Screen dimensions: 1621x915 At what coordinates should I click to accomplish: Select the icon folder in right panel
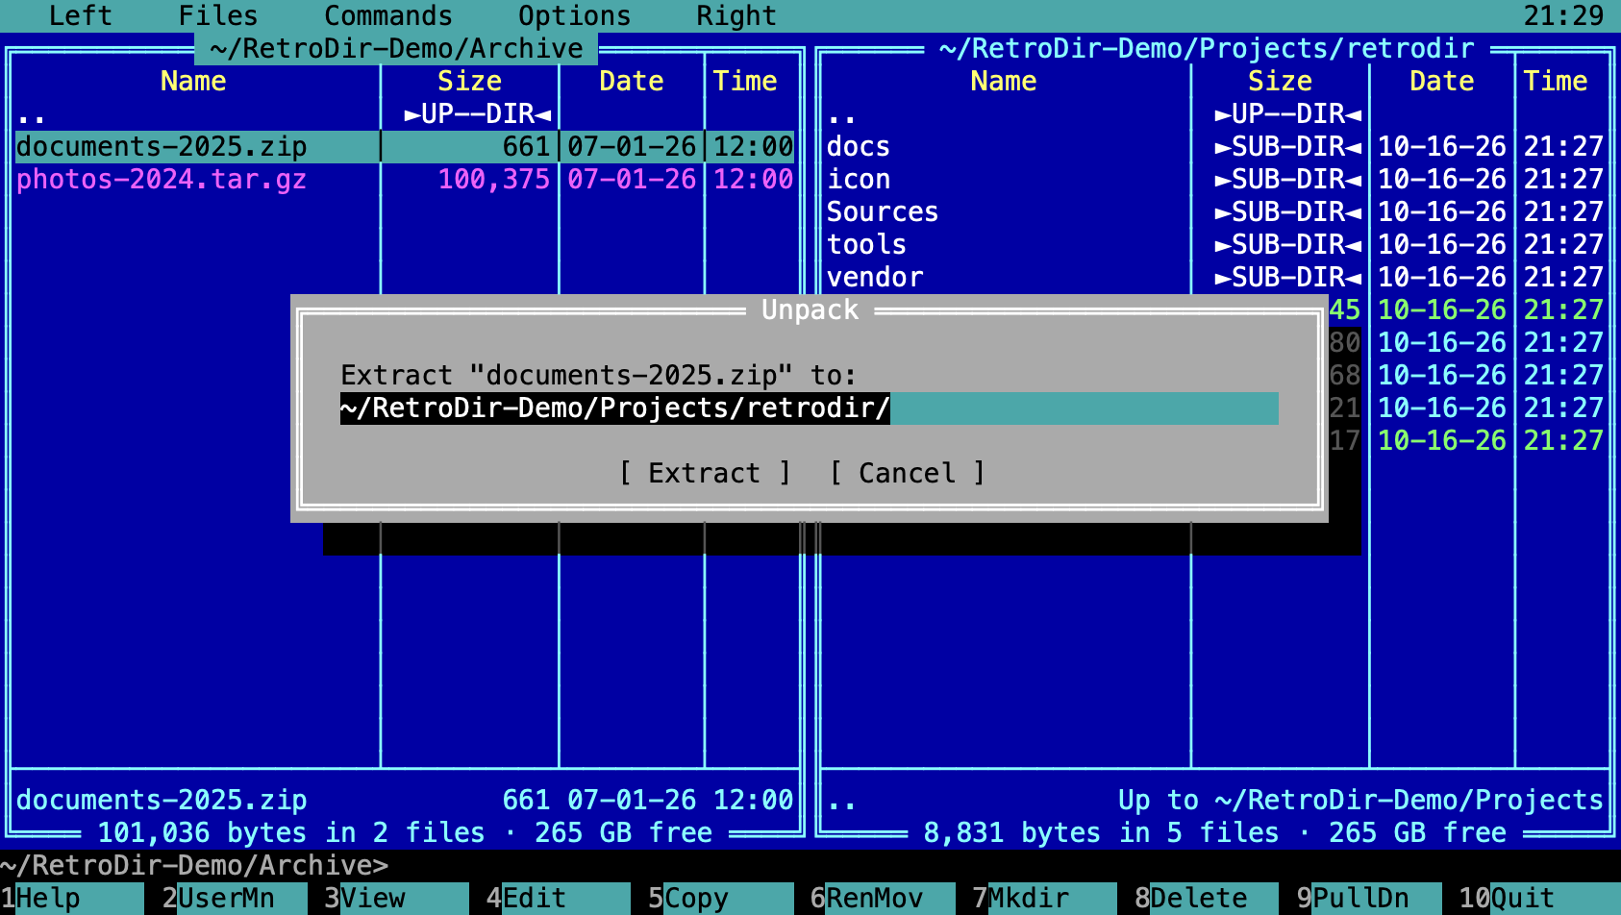[x=1215, y=179]
